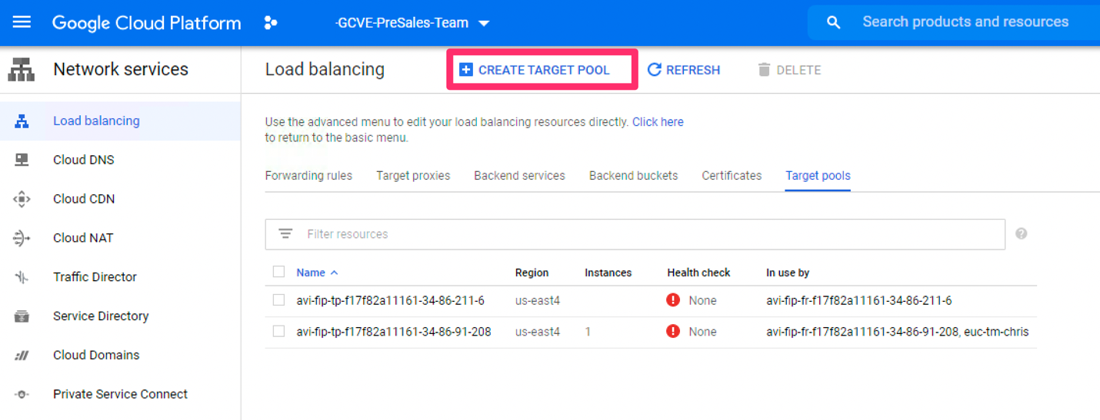Toggle the select-all header checkbox
The image size is (1100, 420).
coord(278,272)
